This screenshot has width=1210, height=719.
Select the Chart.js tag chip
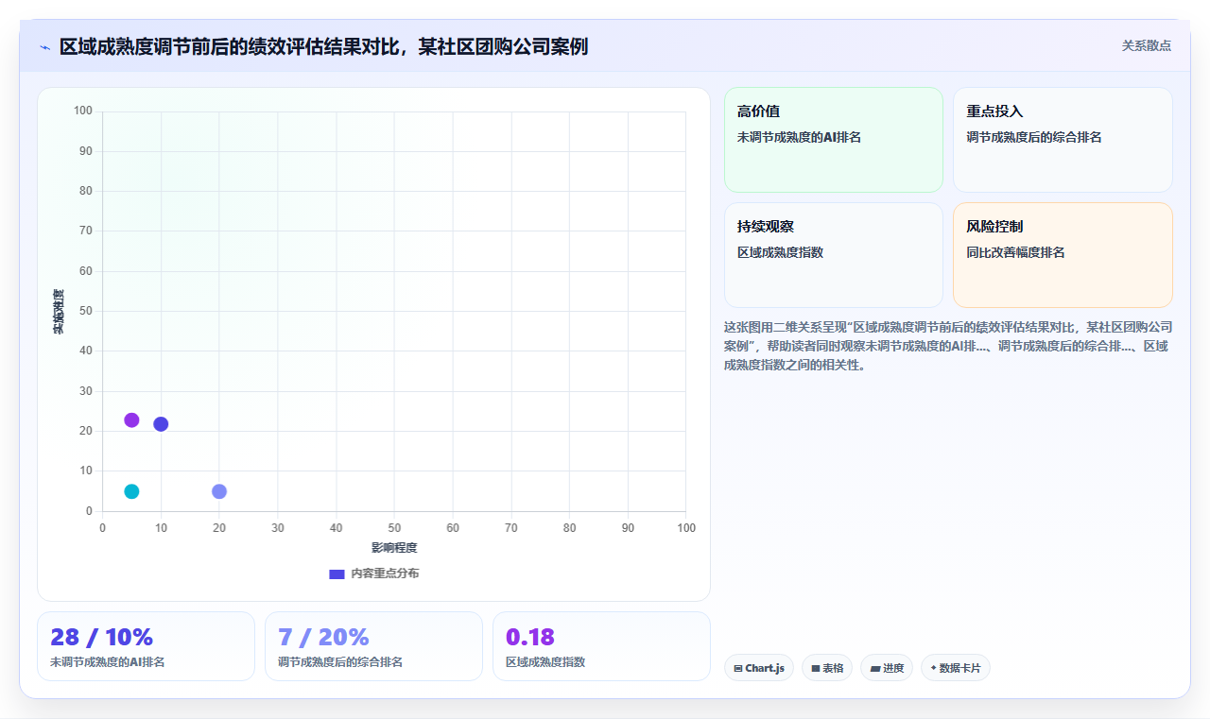[x=759, y=668]
